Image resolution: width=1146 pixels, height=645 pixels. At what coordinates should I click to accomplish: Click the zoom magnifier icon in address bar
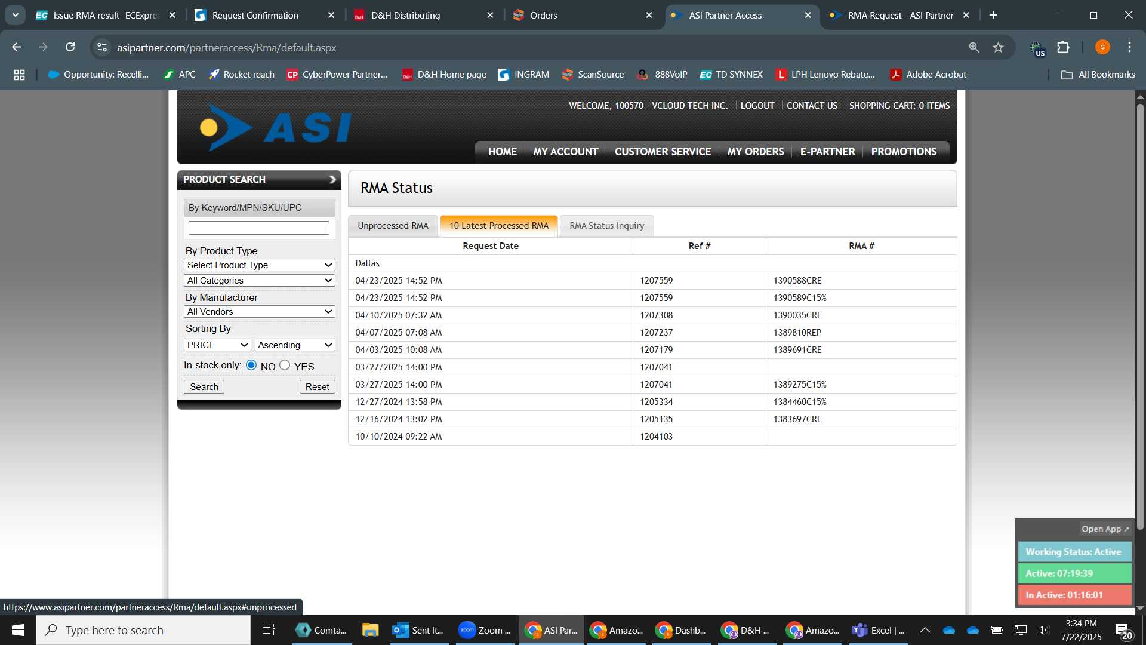click(x=974, y=47)
